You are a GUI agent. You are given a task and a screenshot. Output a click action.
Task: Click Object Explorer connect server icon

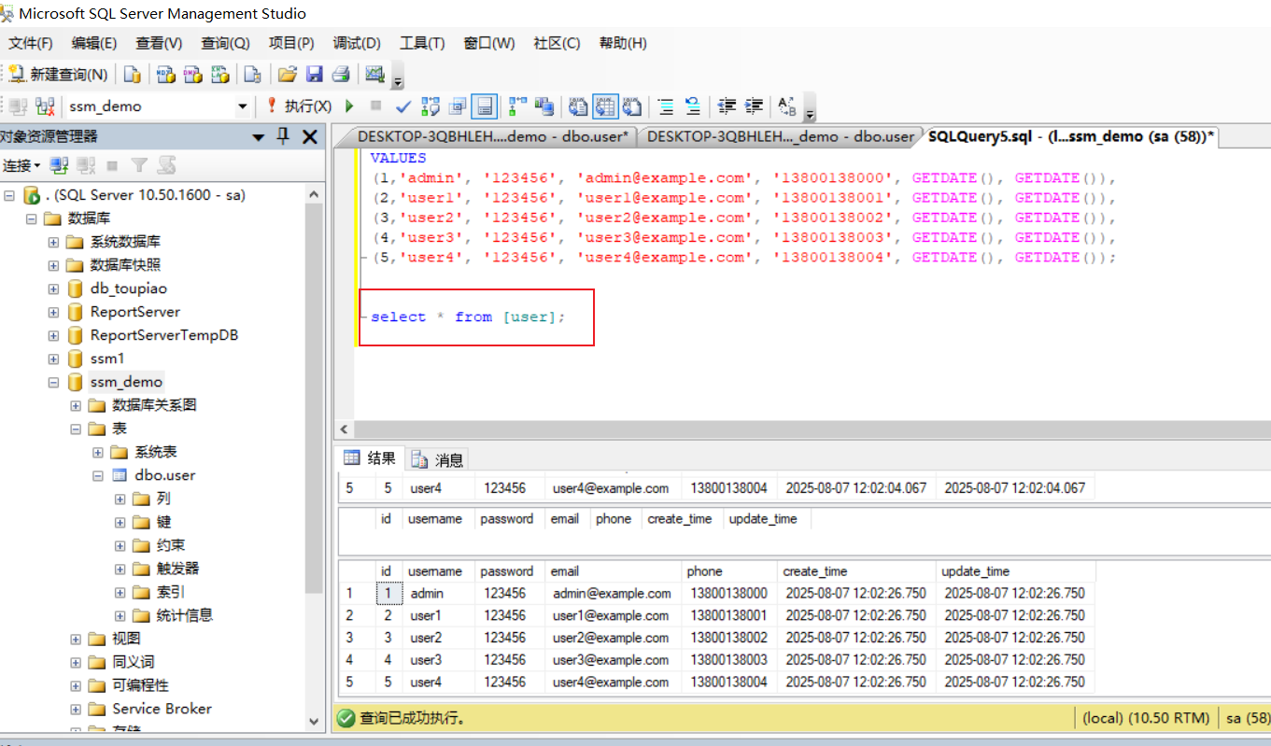pyautogui.click(x=59, y=165)
